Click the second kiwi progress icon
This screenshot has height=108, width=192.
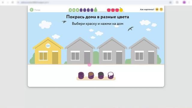pos(74,10)
